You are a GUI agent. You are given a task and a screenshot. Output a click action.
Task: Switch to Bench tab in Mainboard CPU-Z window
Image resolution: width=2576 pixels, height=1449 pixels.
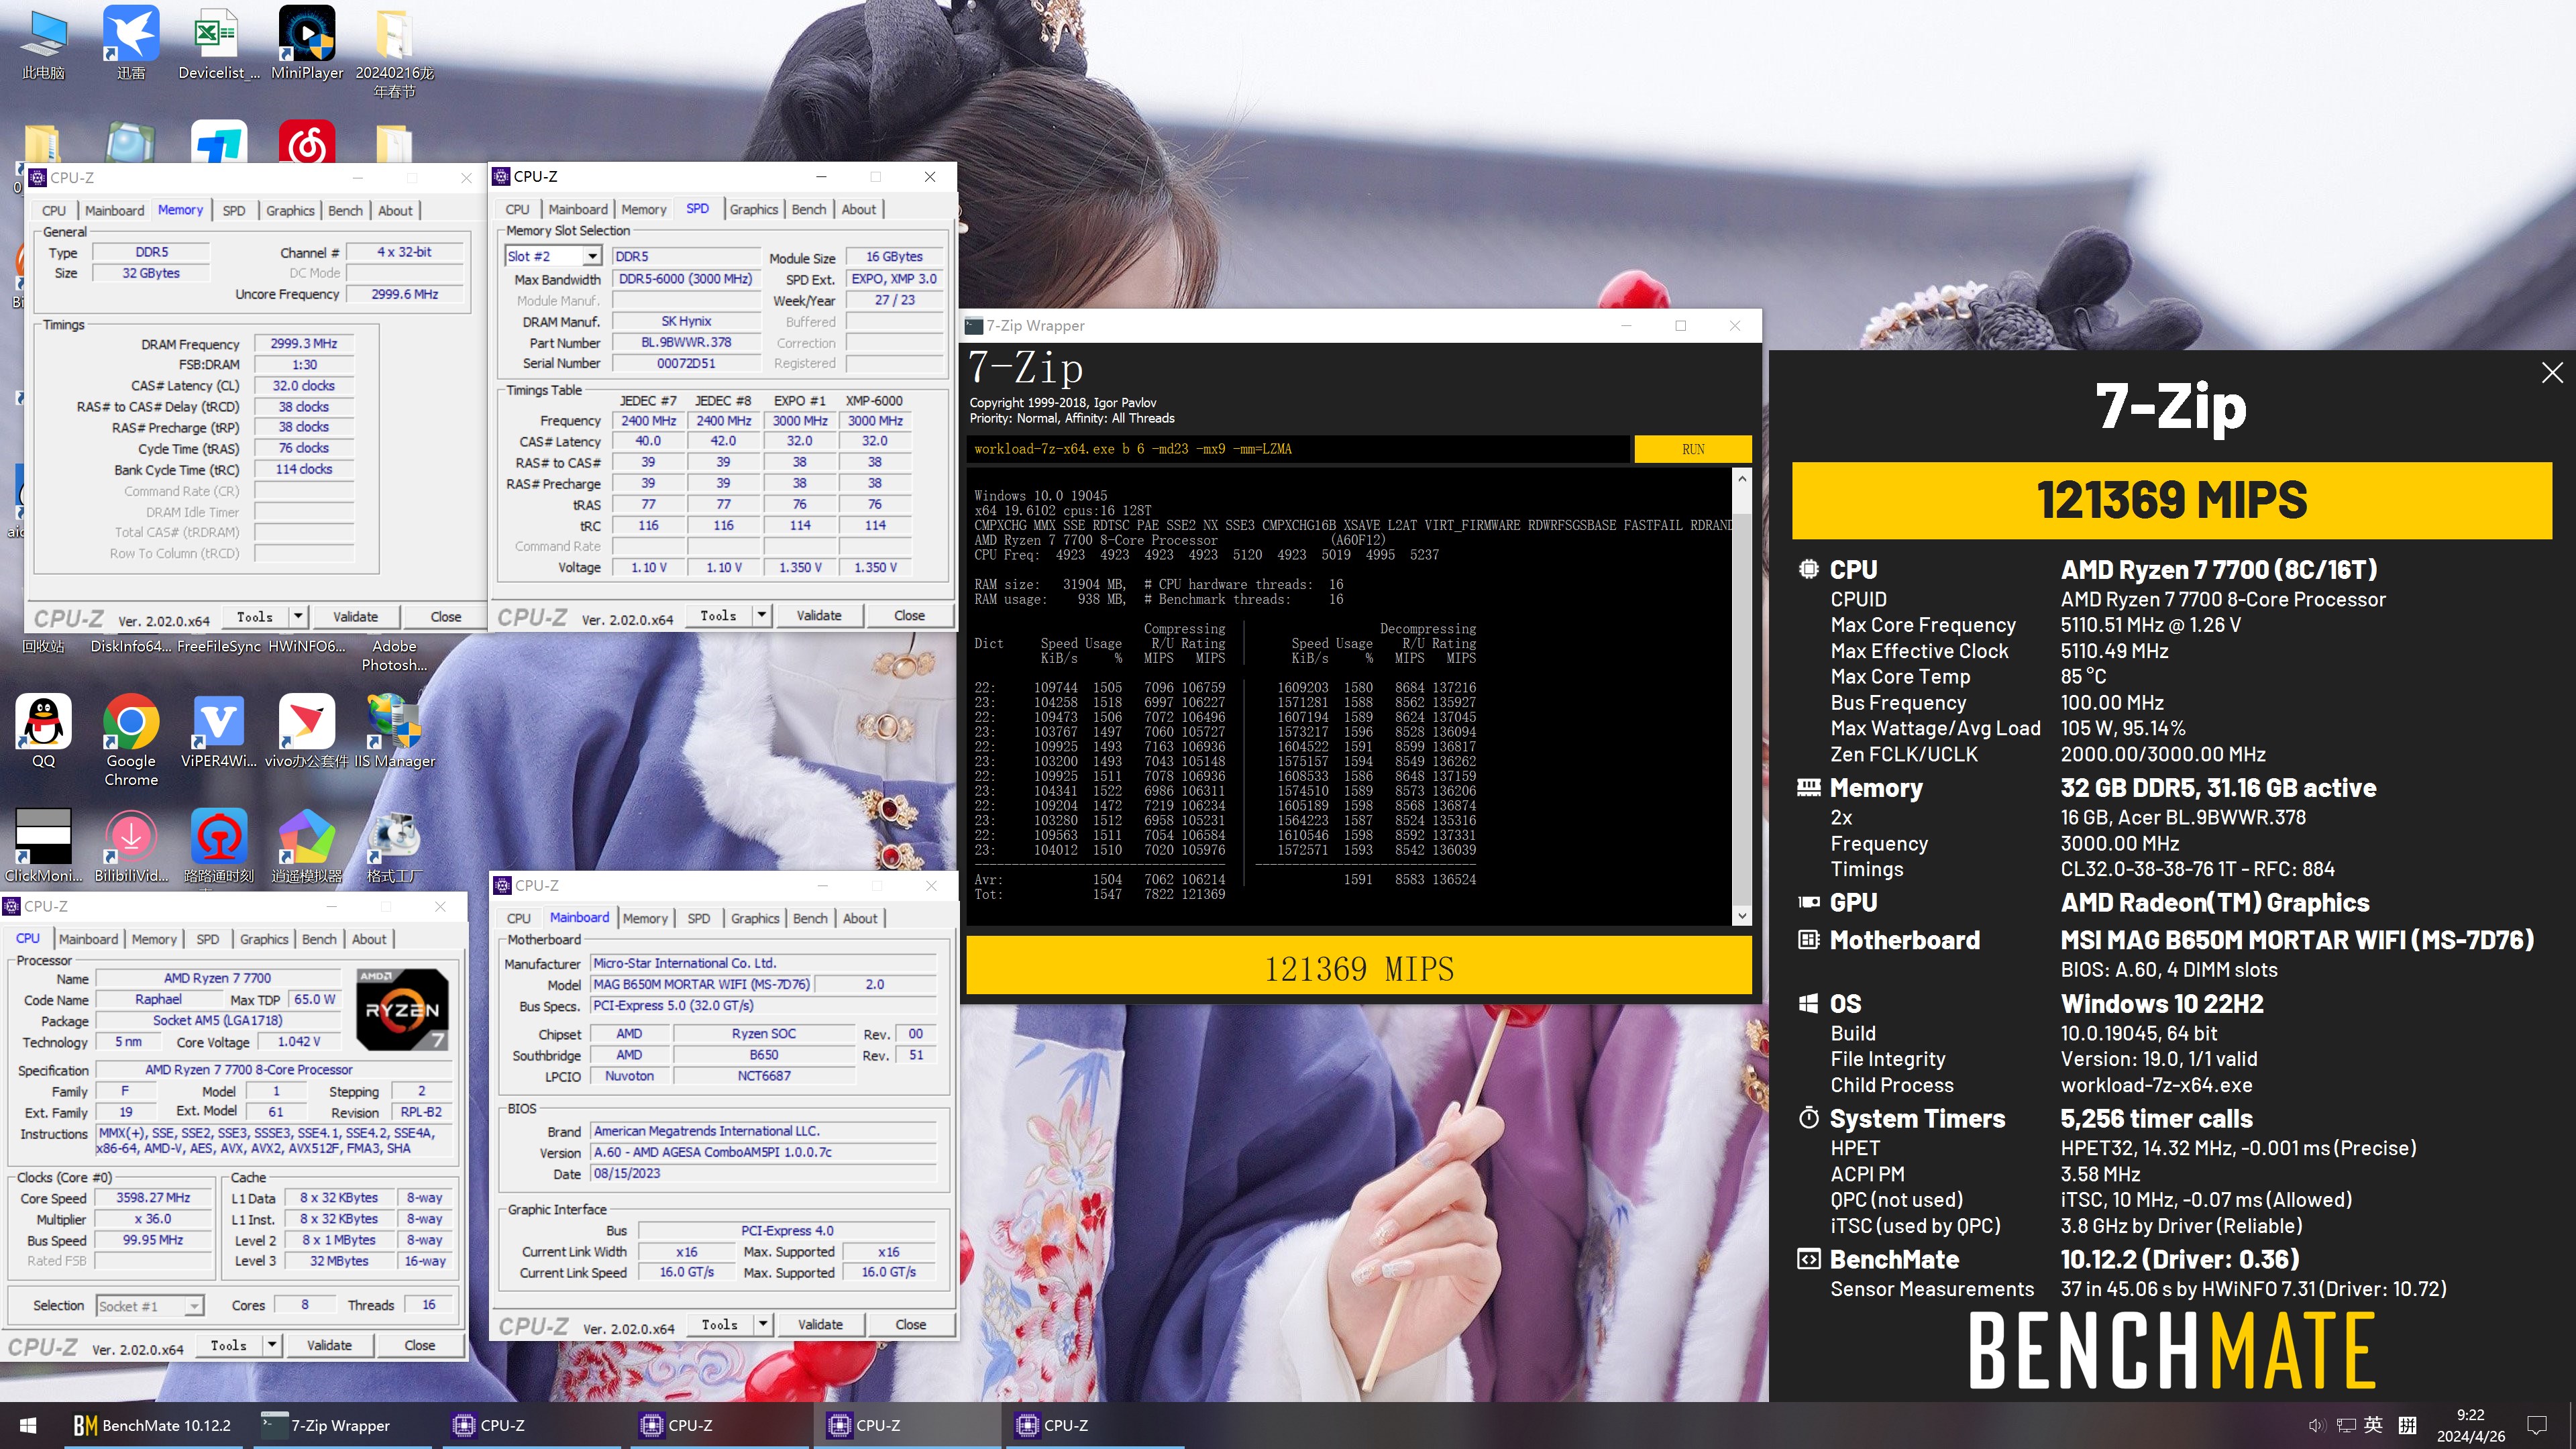click(x=810, y=918)
